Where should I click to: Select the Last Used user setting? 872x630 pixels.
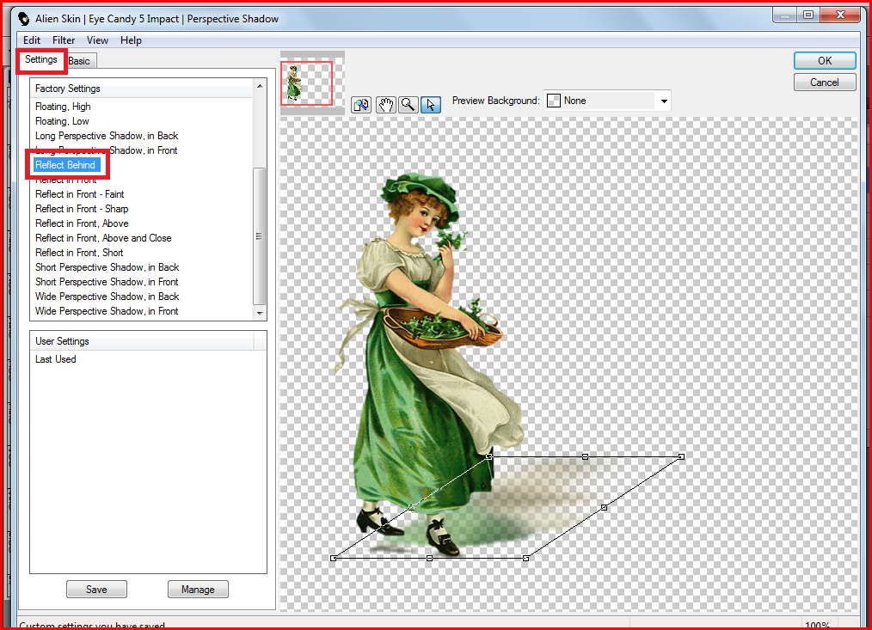pos(56,359)
